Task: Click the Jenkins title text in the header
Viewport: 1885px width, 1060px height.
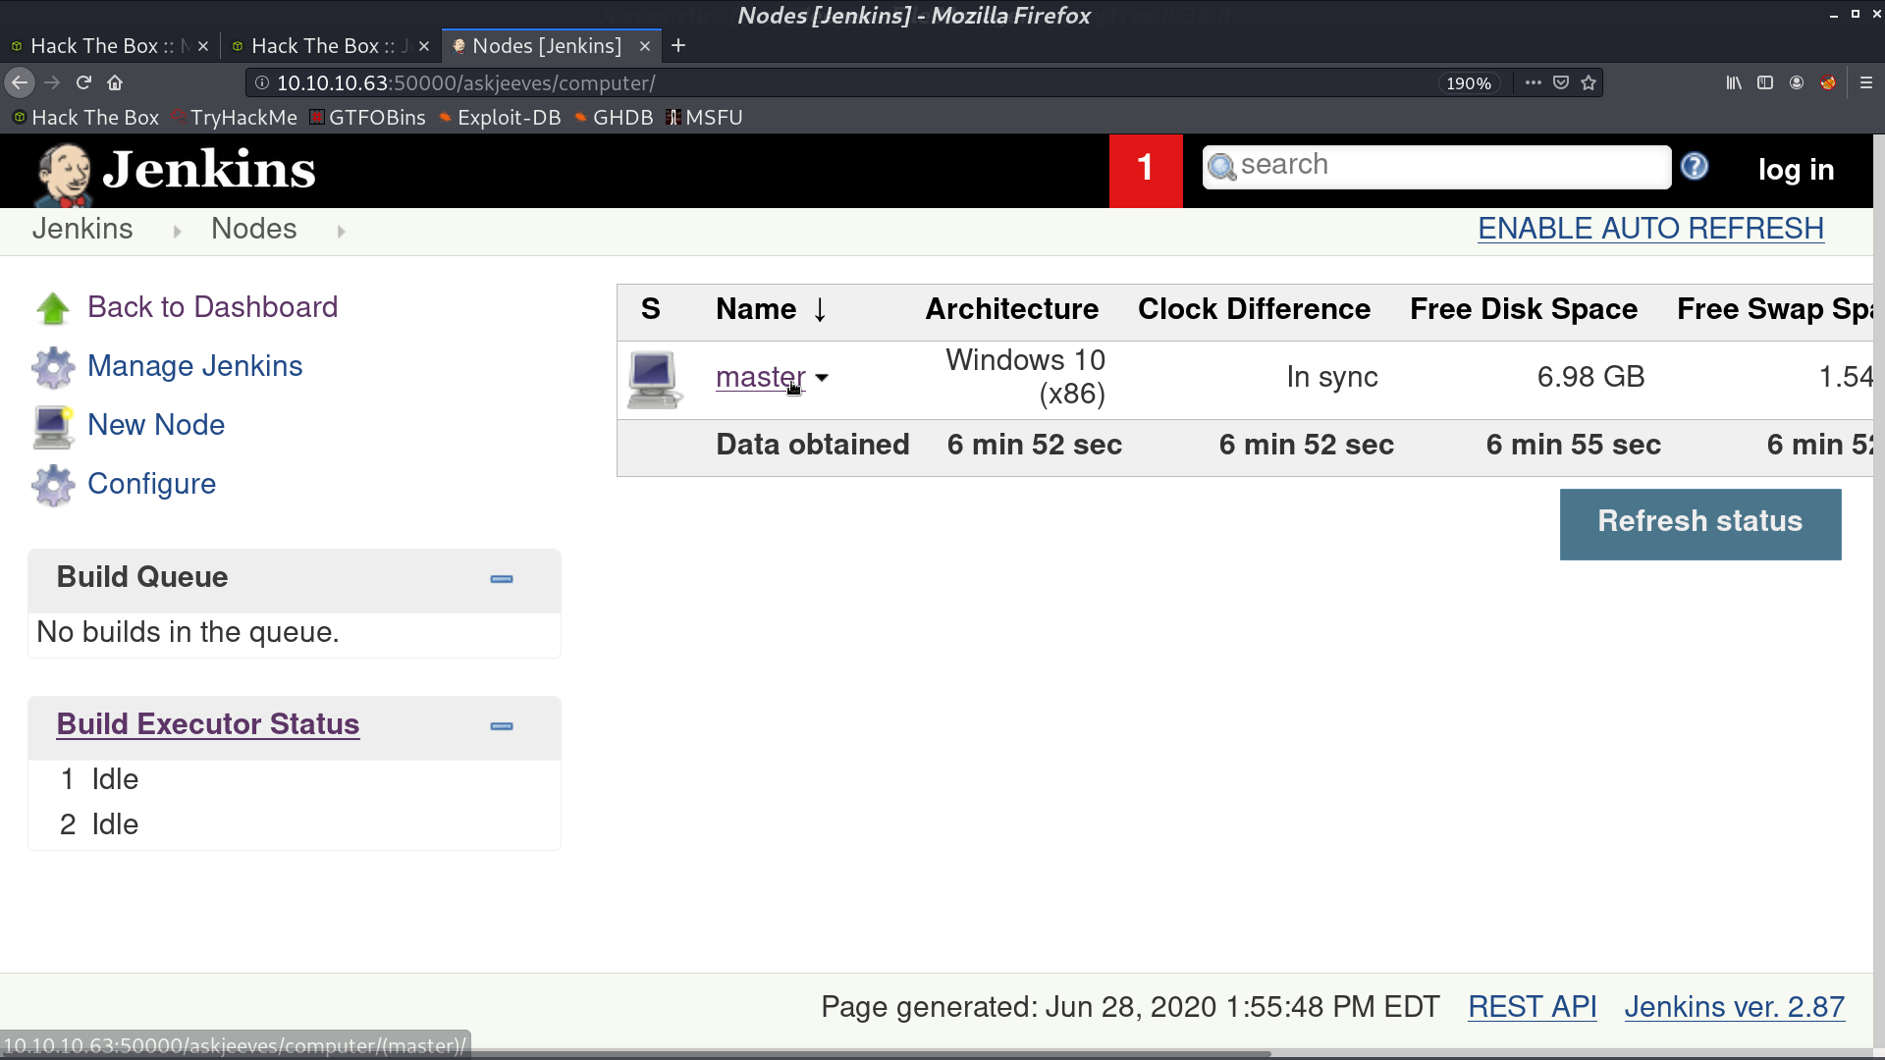Action: point(209,169)
